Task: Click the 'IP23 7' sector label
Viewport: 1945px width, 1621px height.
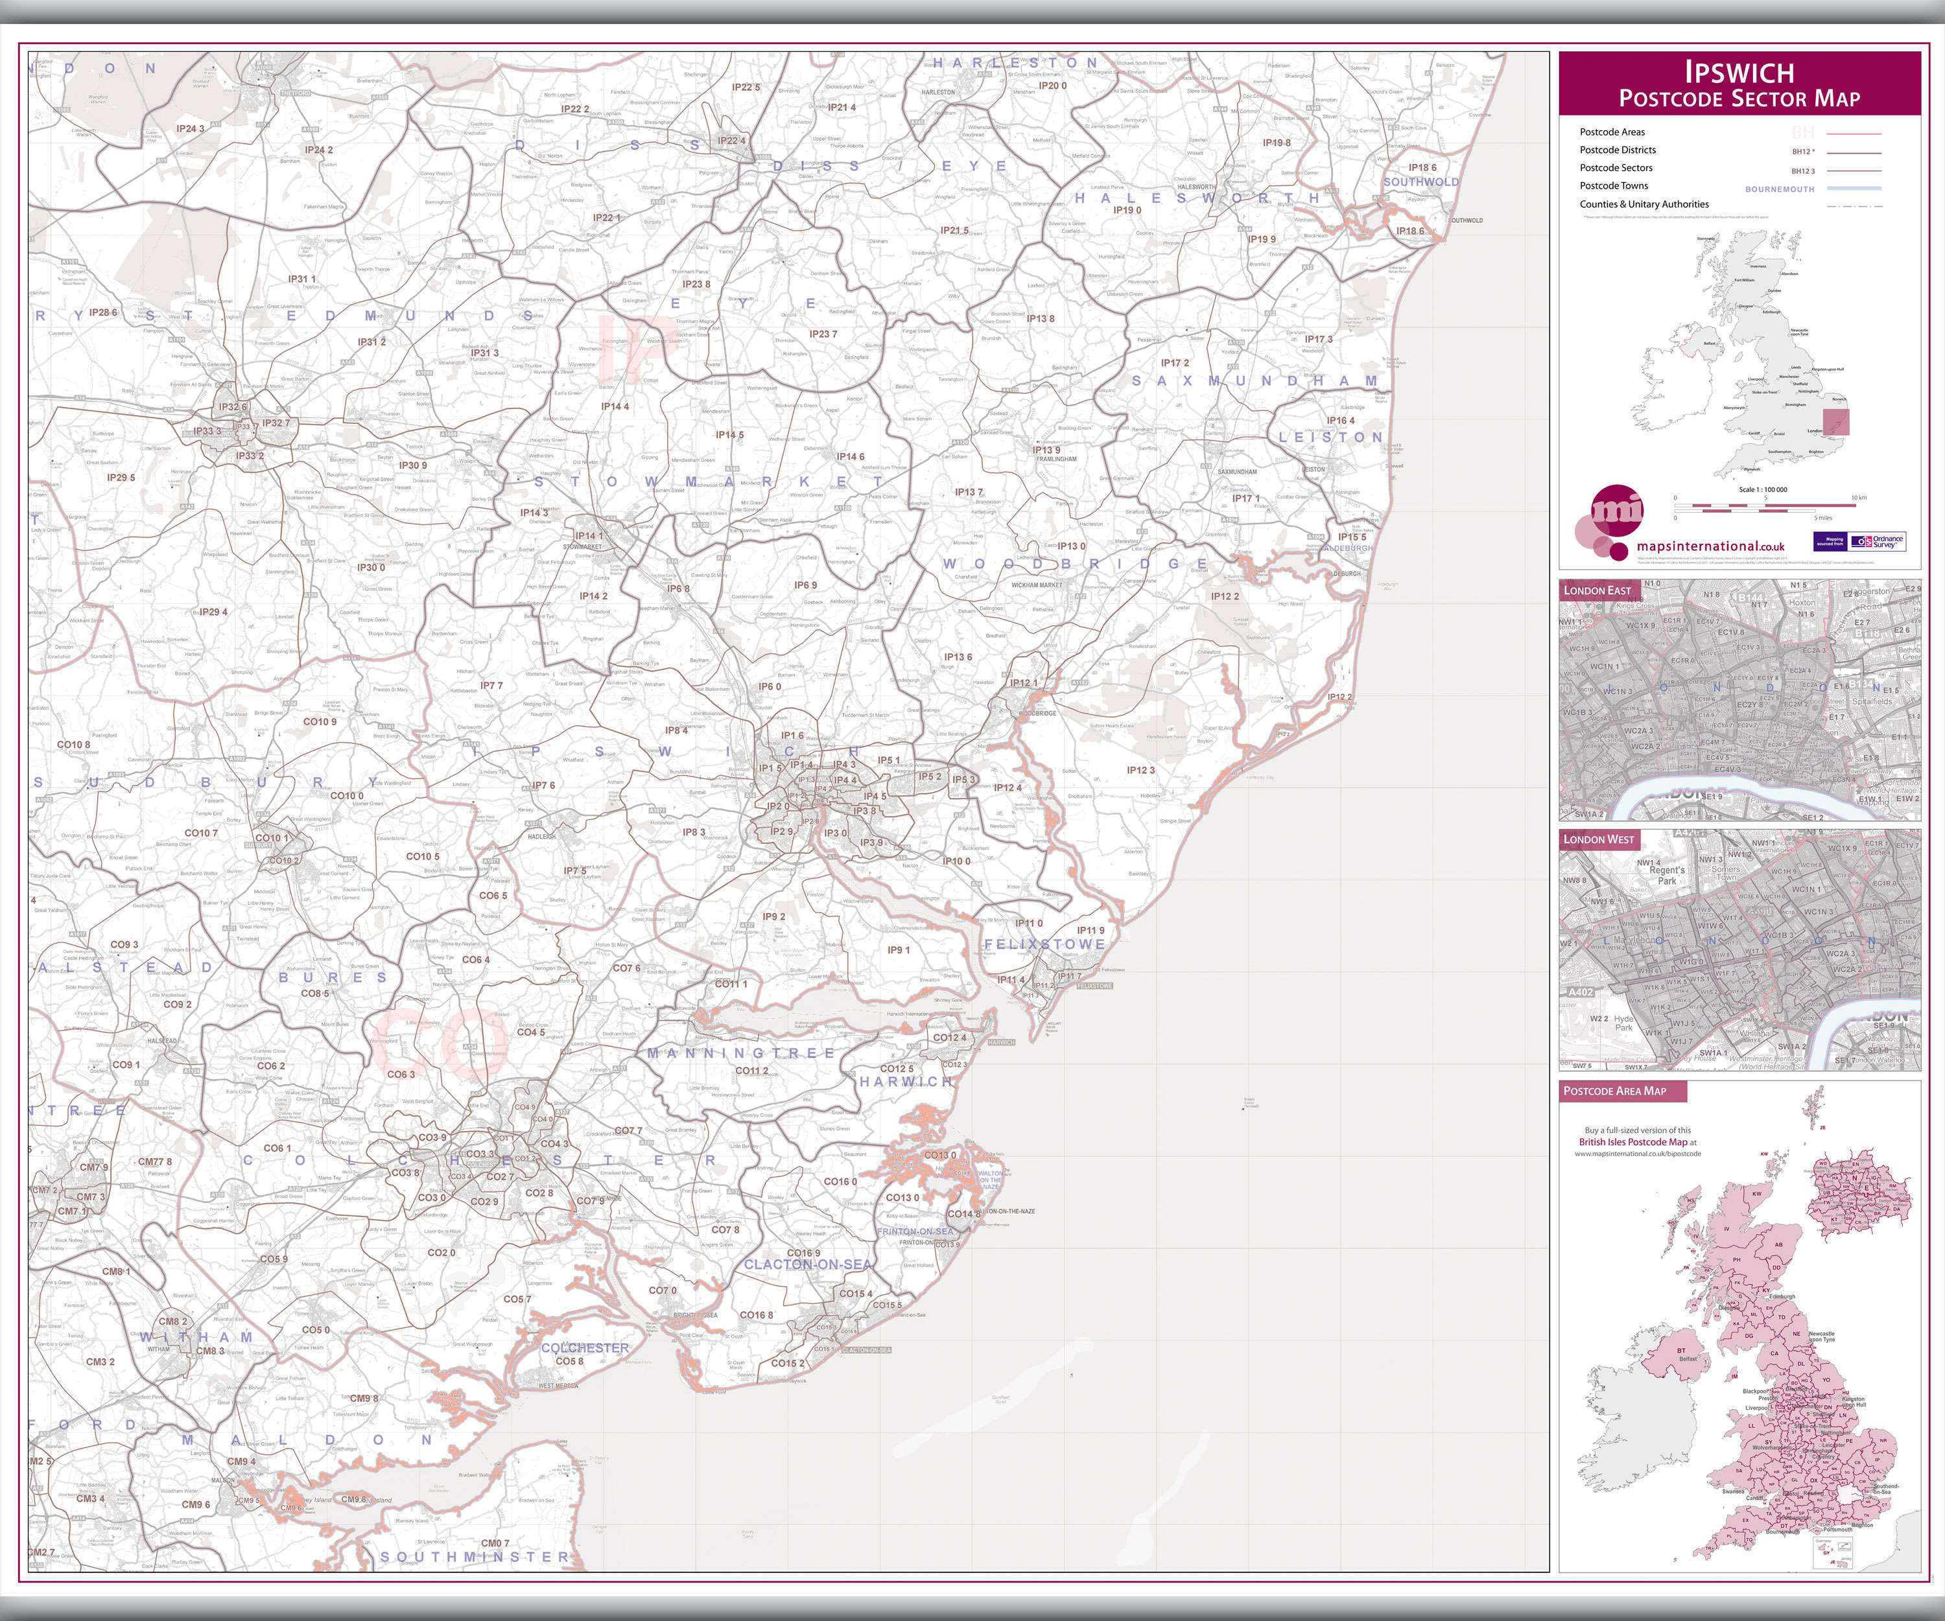Action: 823,334
